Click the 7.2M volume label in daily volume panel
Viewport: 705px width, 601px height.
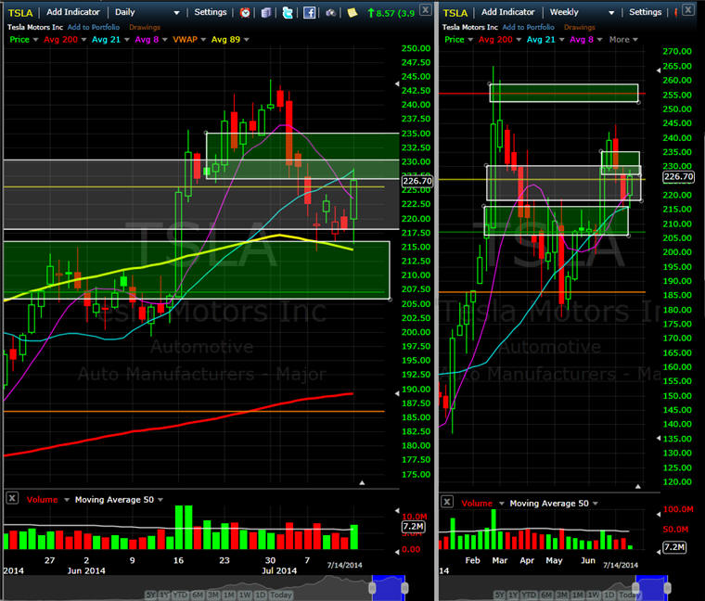tap(413, 527)
